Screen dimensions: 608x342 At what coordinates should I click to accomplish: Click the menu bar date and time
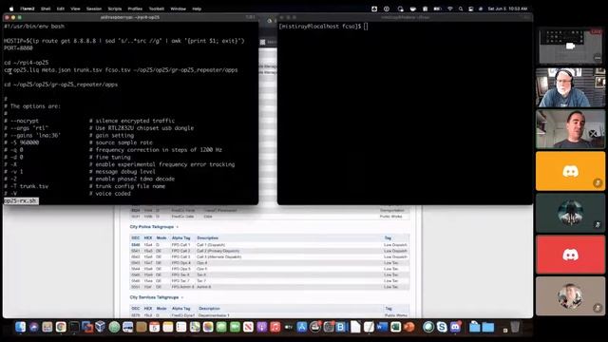(x=507, y=9)
